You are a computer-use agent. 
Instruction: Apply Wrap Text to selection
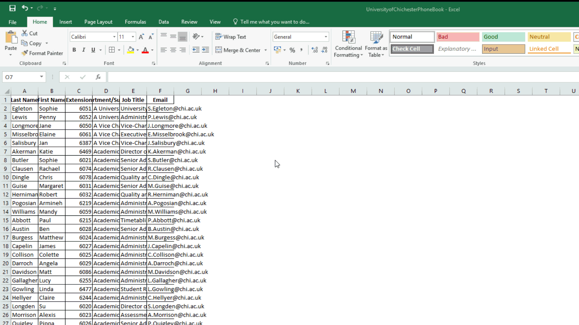pos(231,37)
